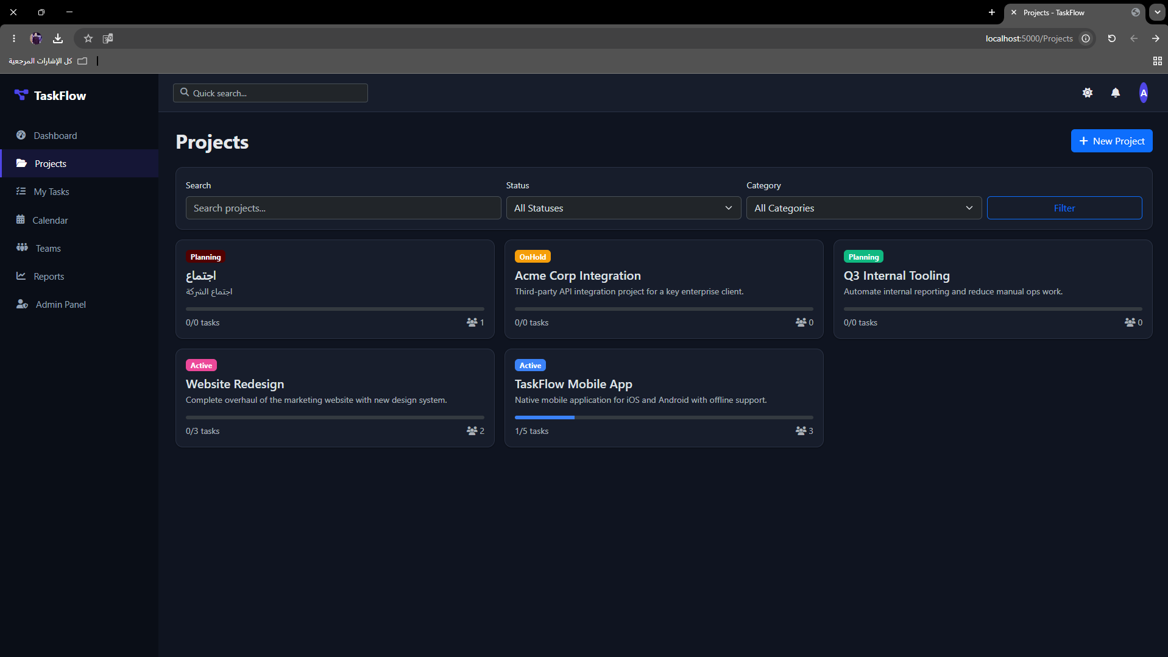Viewport: 1168px width, 657px height.
Task: Click the Planning badge on اجتماع card
Action: (205, 257)
